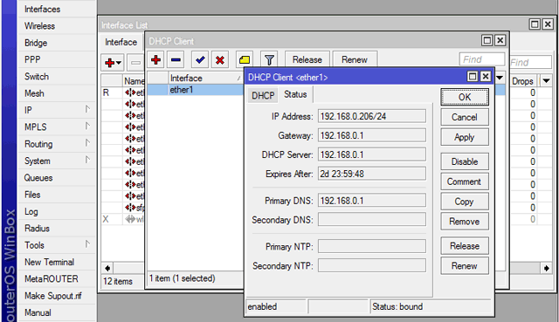Remove DHCP client with blue minus icon
Viewport: 559px width, 322px height.
pyautogui.click(x=176, y=60)
